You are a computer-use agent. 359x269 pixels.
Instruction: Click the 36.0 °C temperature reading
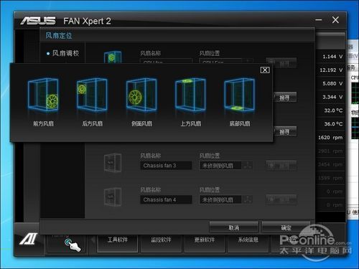333,124
